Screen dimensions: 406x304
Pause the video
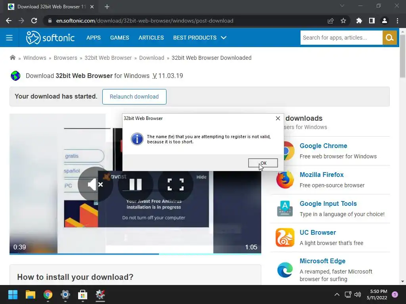pyautogui.click(x=136, y=184)
